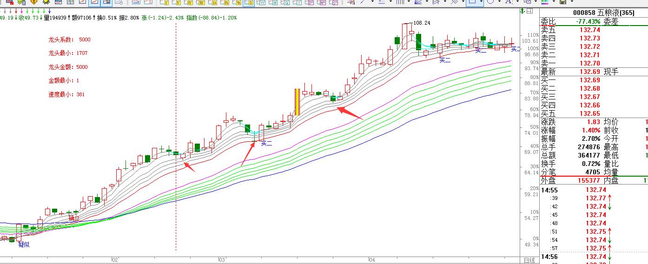Click the 龙头系数: 5000 indicator text
Image resolution: width=648 pixels, height=264 pixels.
pos(69,40)
